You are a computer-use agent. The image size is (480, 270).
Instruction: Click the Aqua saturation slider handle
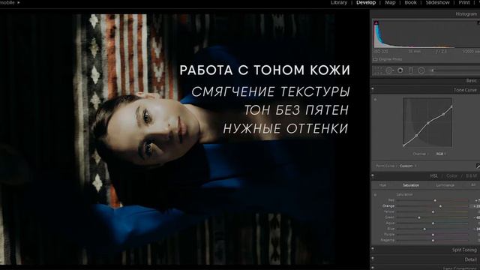pos(433,223)
